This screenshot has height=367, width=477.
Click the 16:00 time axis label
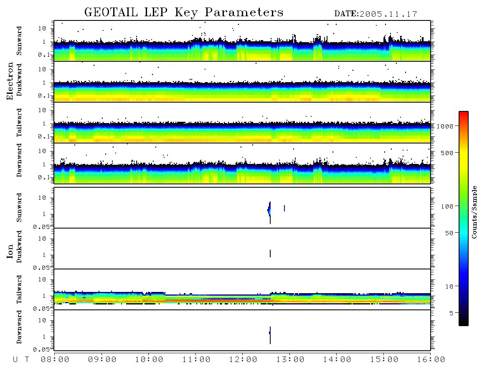click(x=431, y=359)
